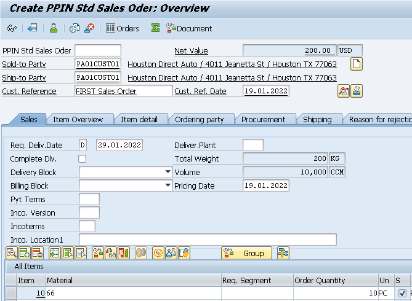
Task: Click the date format D field
Action: tap(83, 145)
